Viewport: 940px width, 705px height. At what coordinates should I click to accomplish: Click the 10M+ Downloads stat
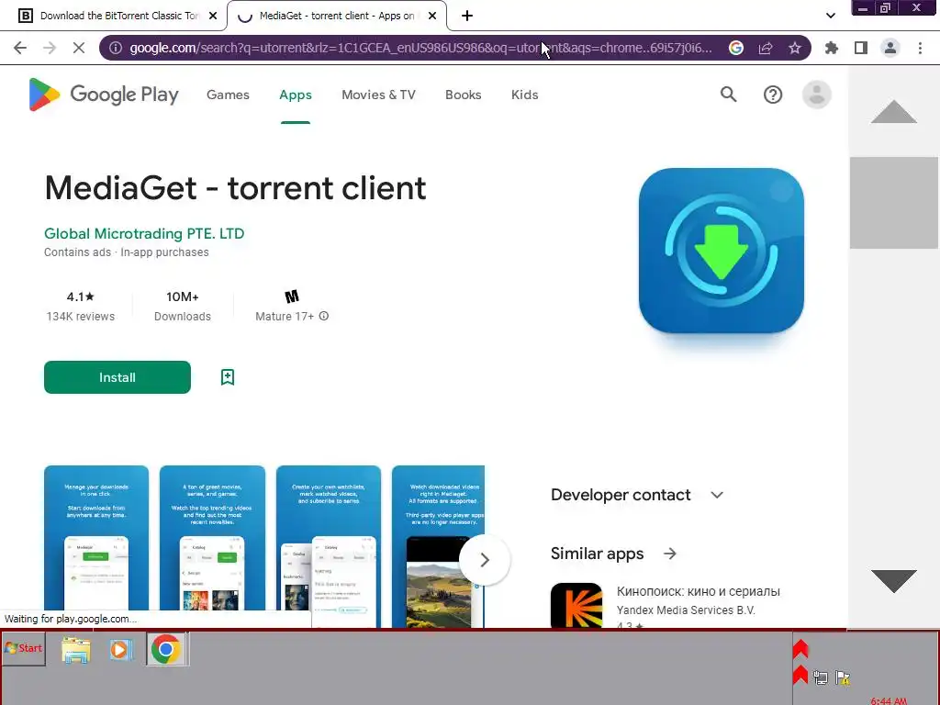click(x=183, y=306)
